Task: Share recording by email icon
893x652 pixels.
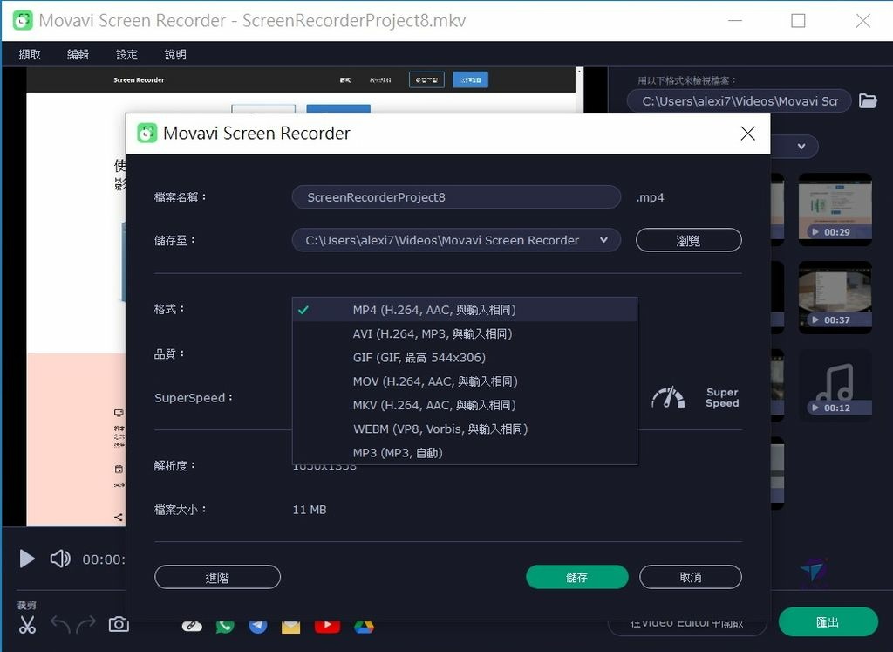Action: tap(291, 627)
